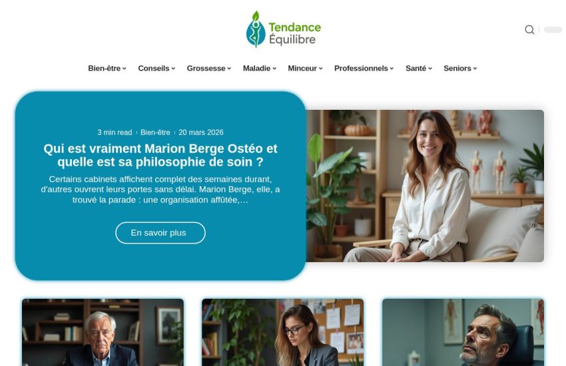Expand the Professionnels chevron

[392, 69]
